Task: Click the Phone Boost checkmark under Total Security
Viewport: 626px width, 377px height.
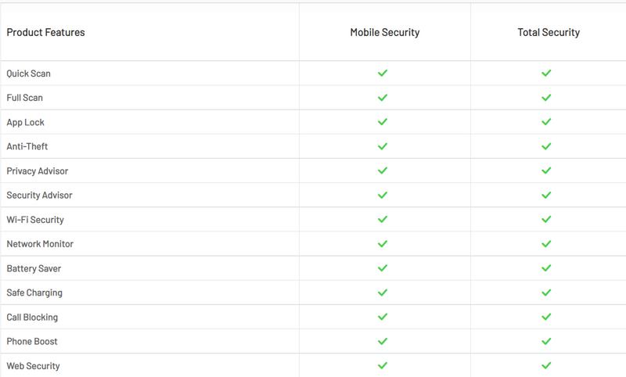Action: (x=547, y=341)
